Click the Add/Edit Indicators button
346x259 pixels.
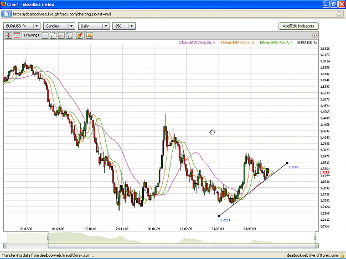[298, 26]
